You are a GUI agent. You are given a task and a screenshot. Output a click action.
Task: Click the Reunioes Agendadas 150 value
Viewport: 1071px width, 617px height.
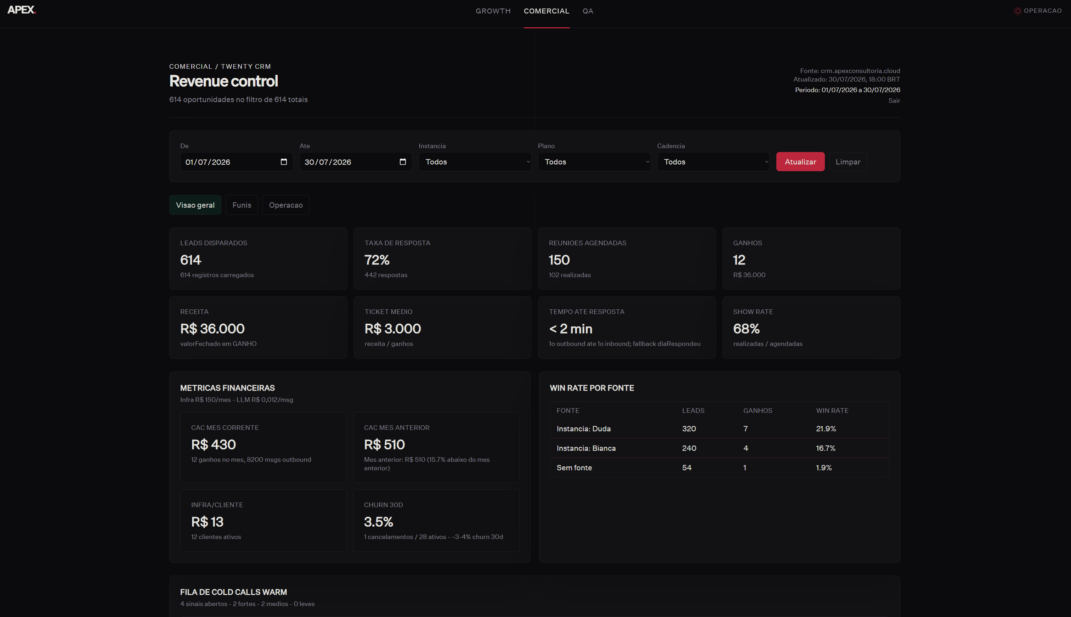tap(559, 260)
